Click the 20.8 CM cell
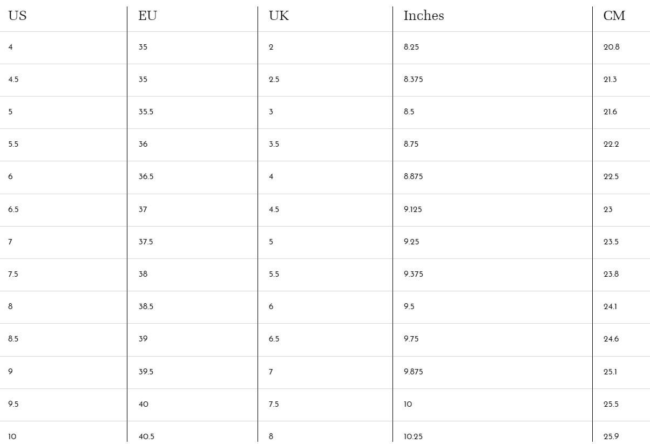The height and width of the screenshot is (444, 650). 611,47
